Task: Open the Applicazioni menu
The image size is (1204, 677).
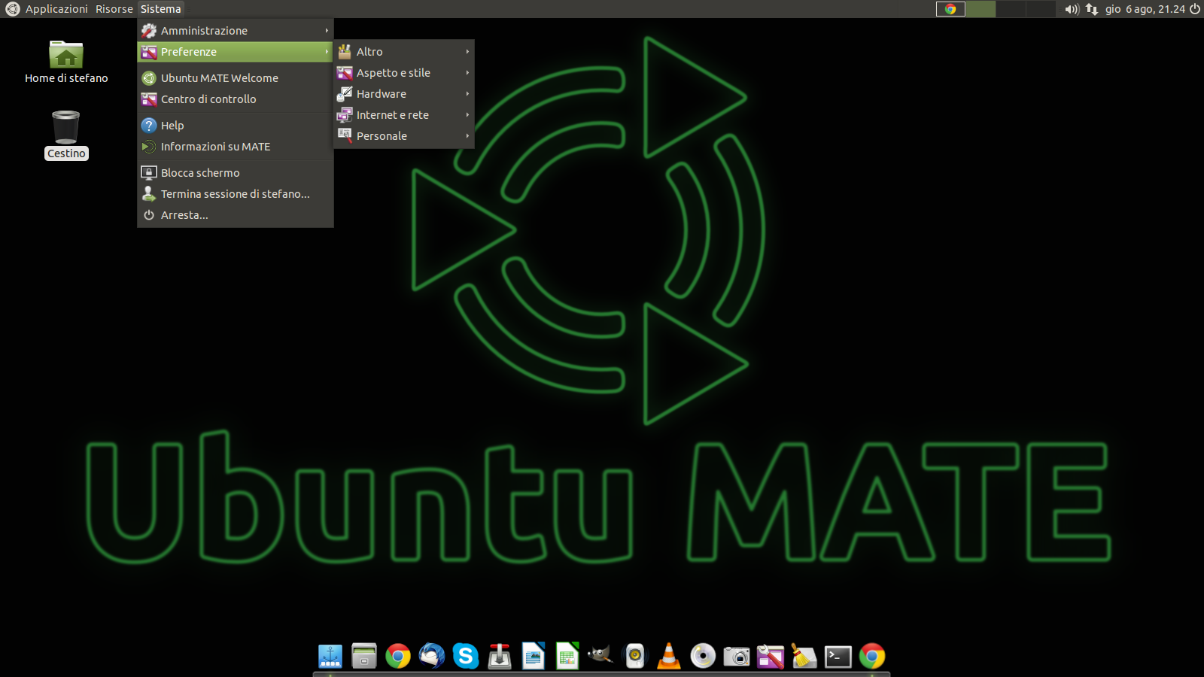Action: pos(56,9)
